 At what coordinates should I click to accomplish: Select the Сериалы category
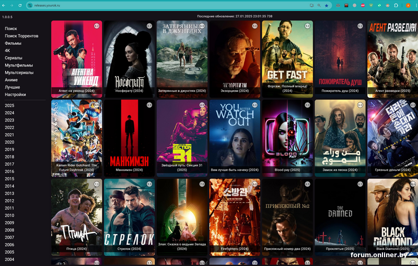pos(14,58)
